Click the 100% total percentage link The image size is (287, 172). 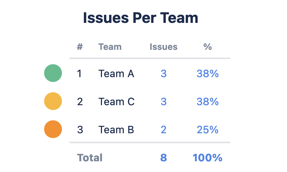point(208,158)
